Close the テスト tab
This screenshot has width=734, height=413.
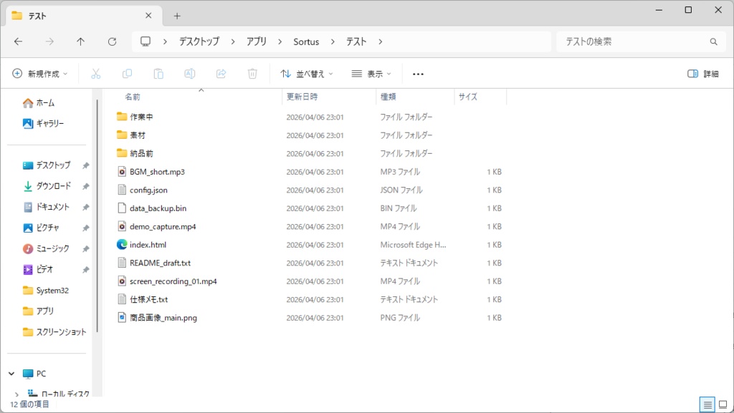click(148, 16)
